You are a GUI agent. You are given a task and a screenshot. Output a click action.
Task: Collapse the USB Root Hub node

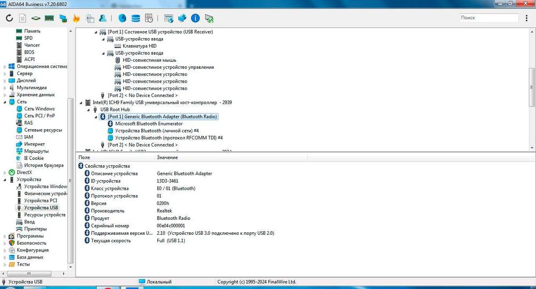(88, 110)
